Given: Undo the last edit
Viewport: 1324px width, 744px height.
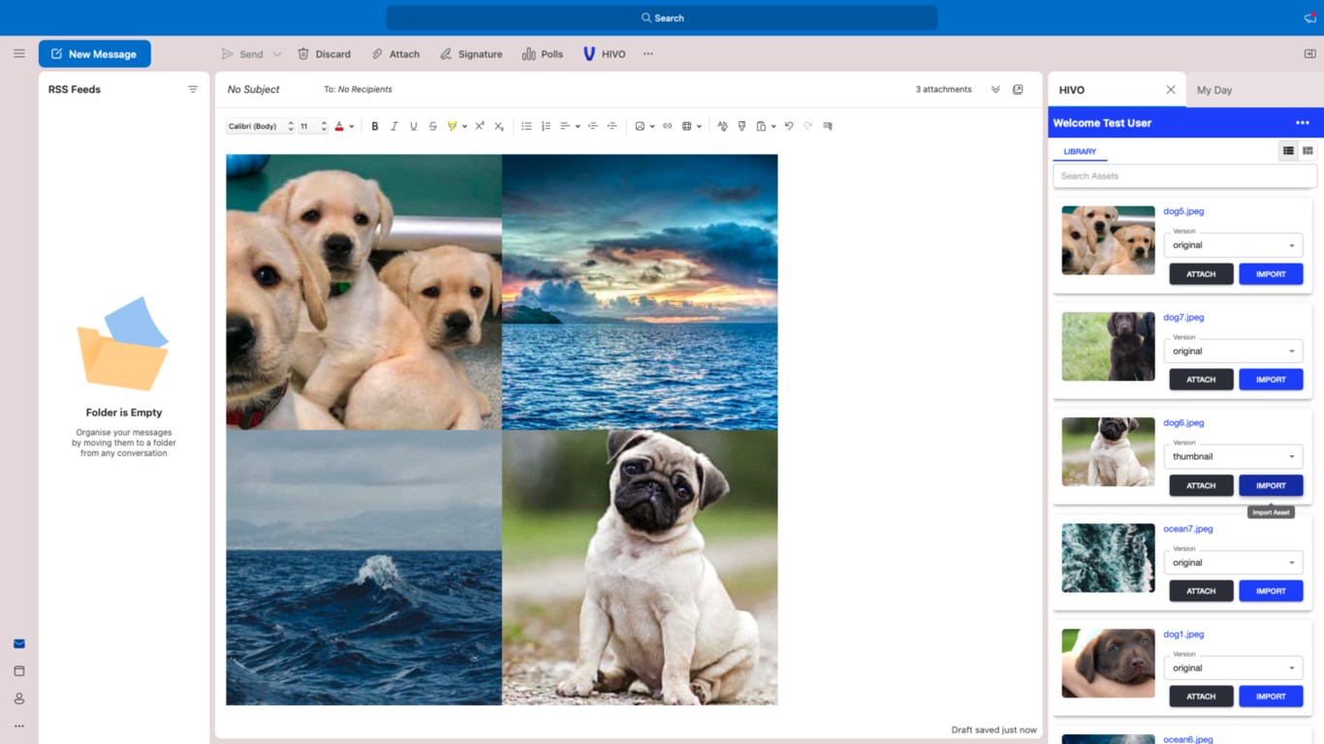Looking at the screenshot, I should (x=789, y=126).
